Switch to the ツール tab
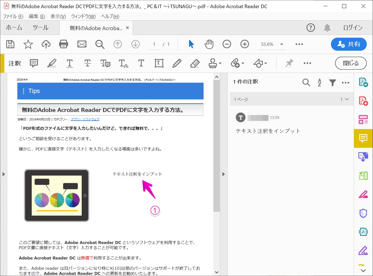Image resolution: width=373 pixels, height=276 pixels. tap(41, 28)
